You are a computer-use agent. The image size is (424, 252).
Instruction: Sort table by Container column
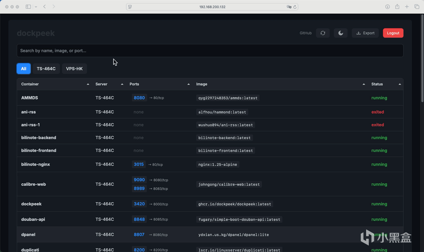30,84
